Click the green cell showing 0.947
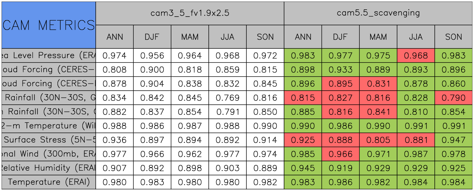Viewport: 474px width, 191px height. pos(454,140)
